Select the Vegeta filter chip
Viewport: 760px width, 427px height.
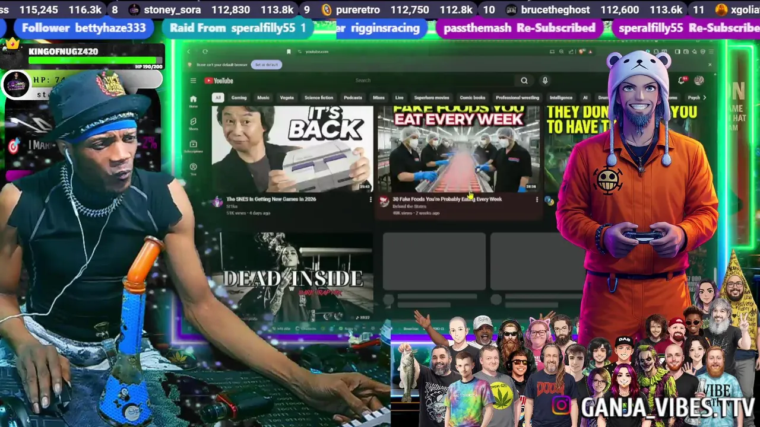tap(287, 97)
